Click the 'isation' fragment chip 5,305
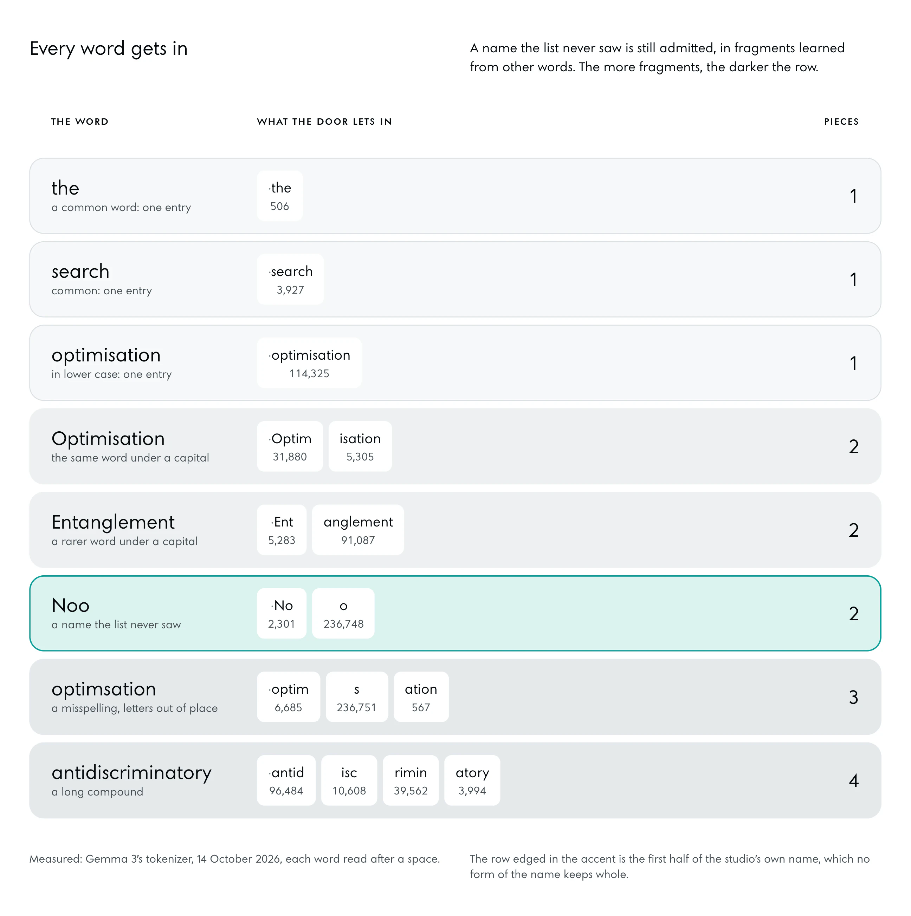The height and width of the screenshot is (916, 911). point(360,446)
